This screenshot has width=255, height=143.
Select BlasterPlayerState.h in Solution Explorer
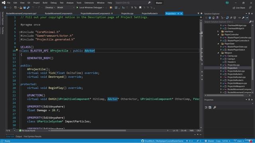[236, 50]
